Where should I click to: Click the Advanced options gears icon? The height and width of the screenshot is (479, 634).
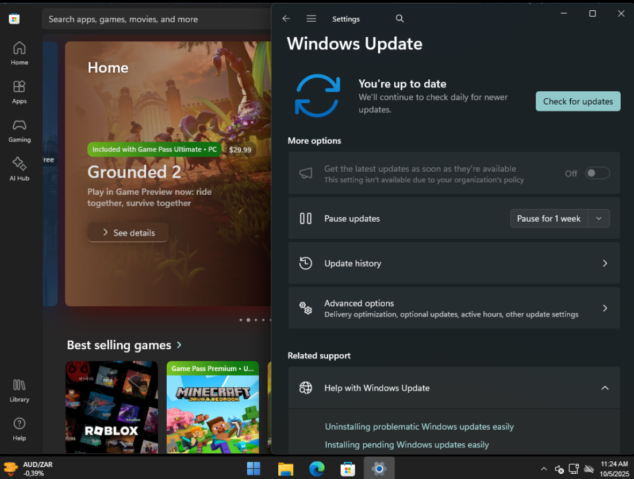(306, 308)
